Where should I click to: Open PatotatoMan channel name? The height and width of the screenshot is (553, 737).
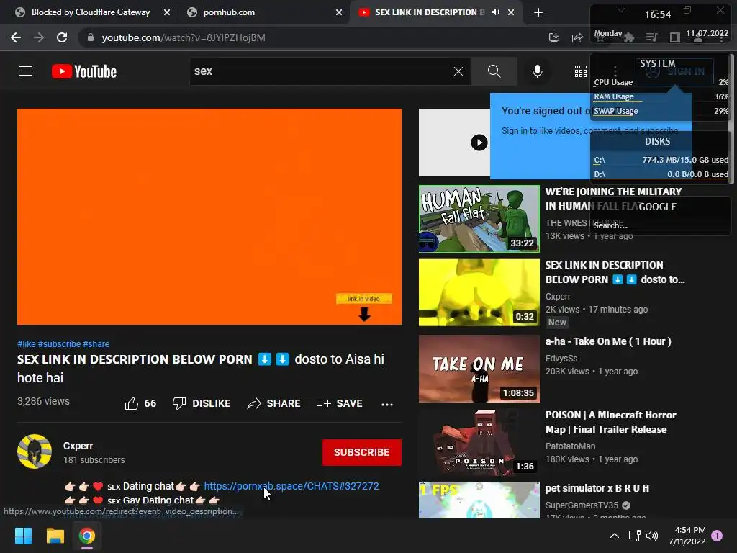click(570, 446)
